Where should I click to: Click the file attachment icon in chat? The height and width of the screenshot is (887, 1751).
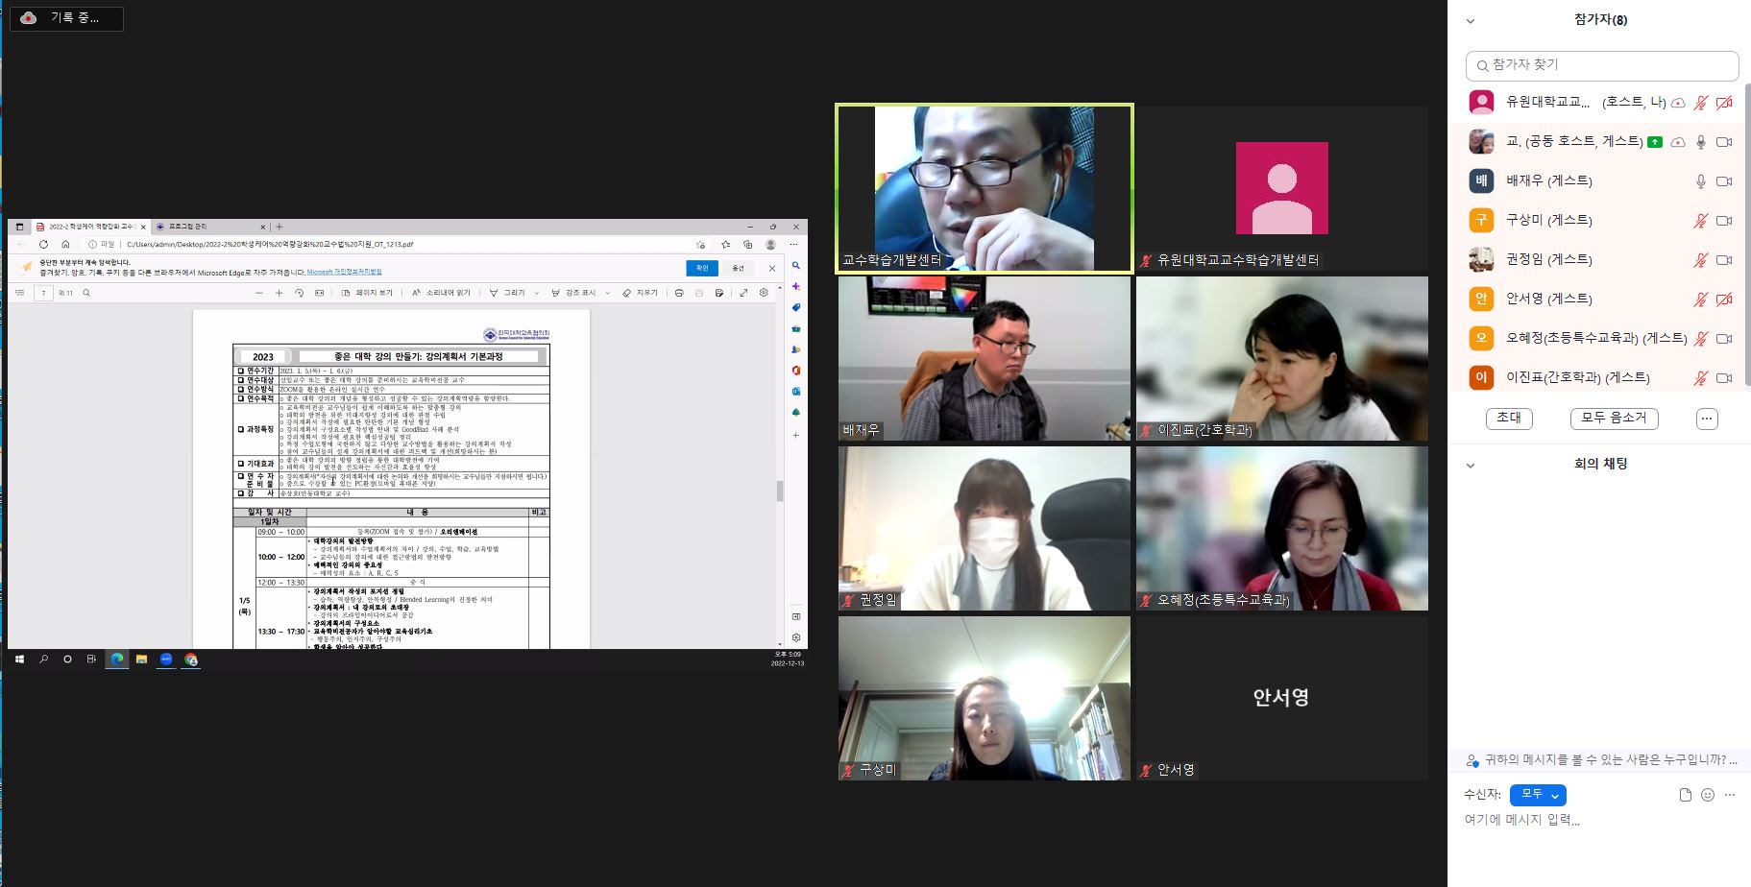point(1685,795)
